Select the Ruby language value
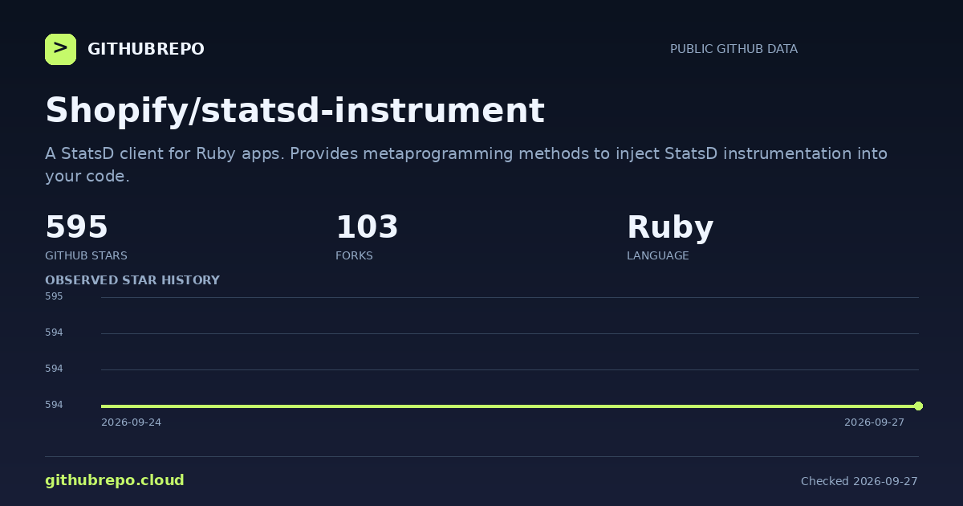 pyautogui.click(x=670, y=228)
